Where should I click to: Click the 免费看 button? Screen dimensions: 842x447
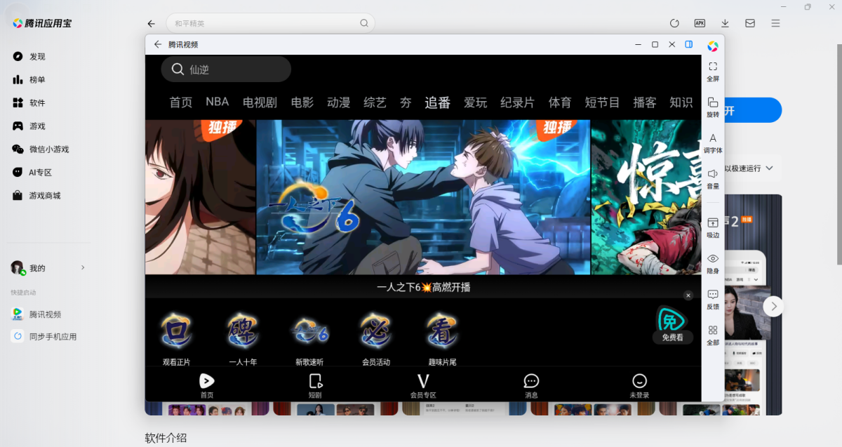[672, 326]
